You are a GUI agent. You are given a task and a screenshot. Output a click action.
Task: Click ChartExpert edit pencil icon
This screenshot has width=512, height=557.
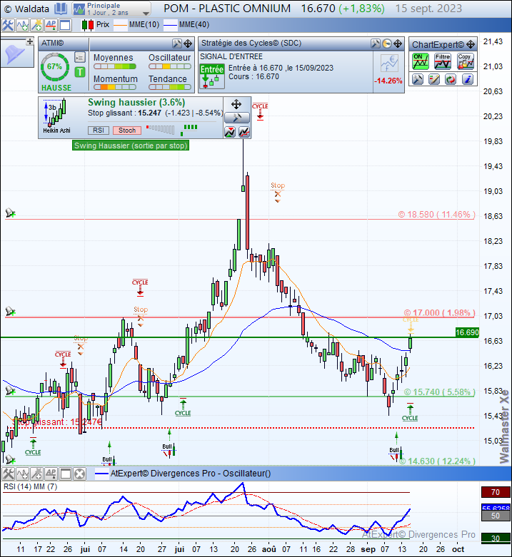[x=434, y=79]
